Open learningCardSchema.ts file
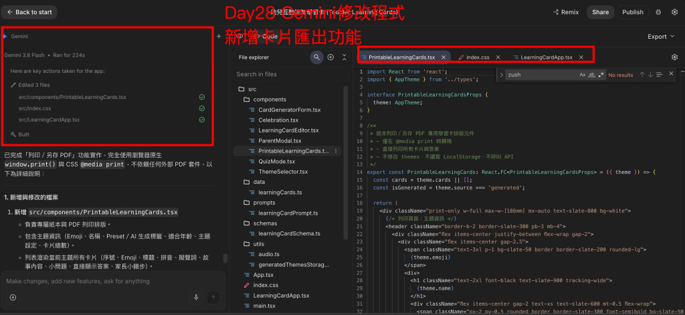685x315 pixels. pos(288,233)
